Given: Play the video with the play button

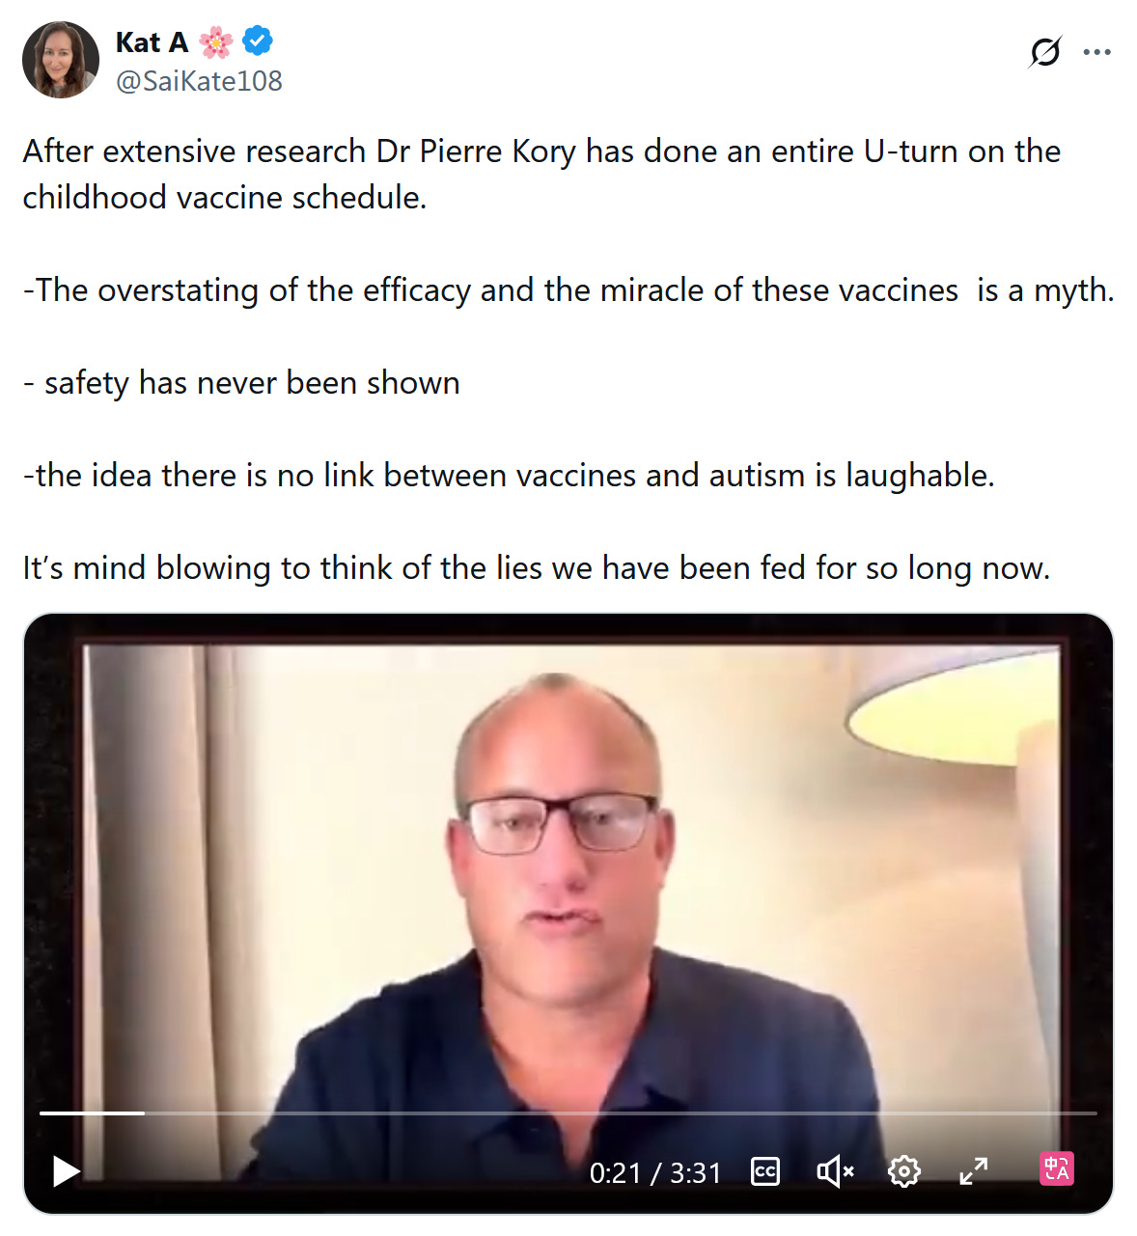Looking at the screenshot, I should pos(66,1171).
